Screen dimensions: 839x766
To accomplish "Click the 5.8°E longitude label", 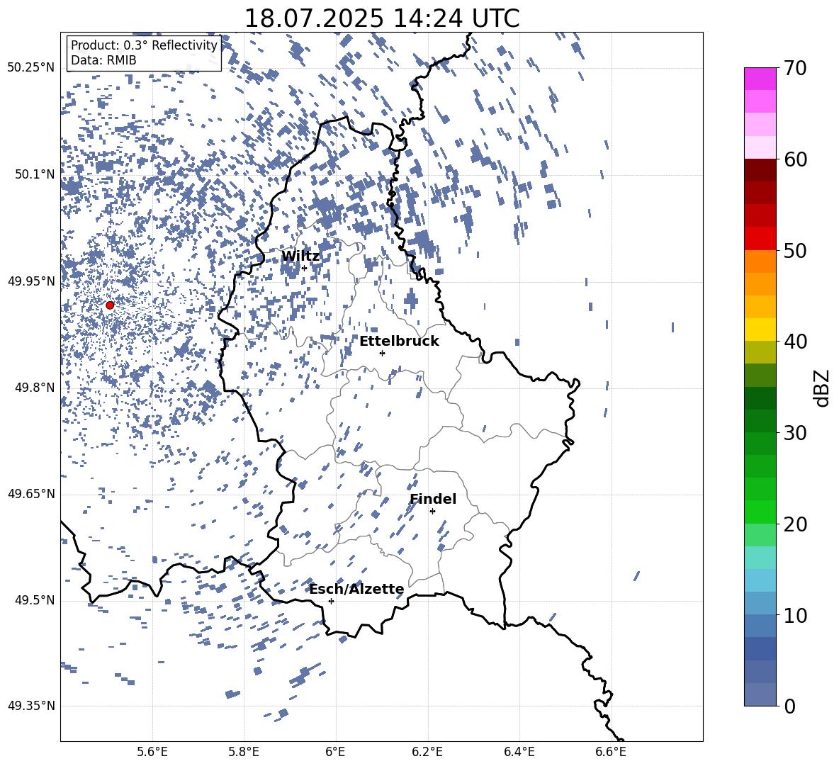I will (x=244, y=752).
